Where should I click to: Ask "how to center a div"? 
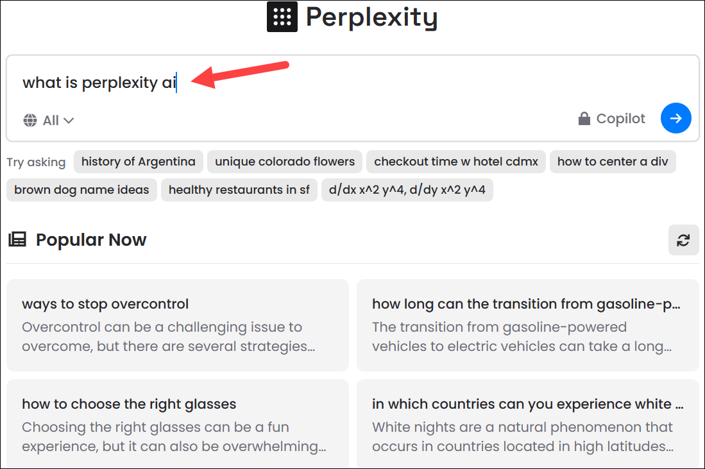click(612, 161)
